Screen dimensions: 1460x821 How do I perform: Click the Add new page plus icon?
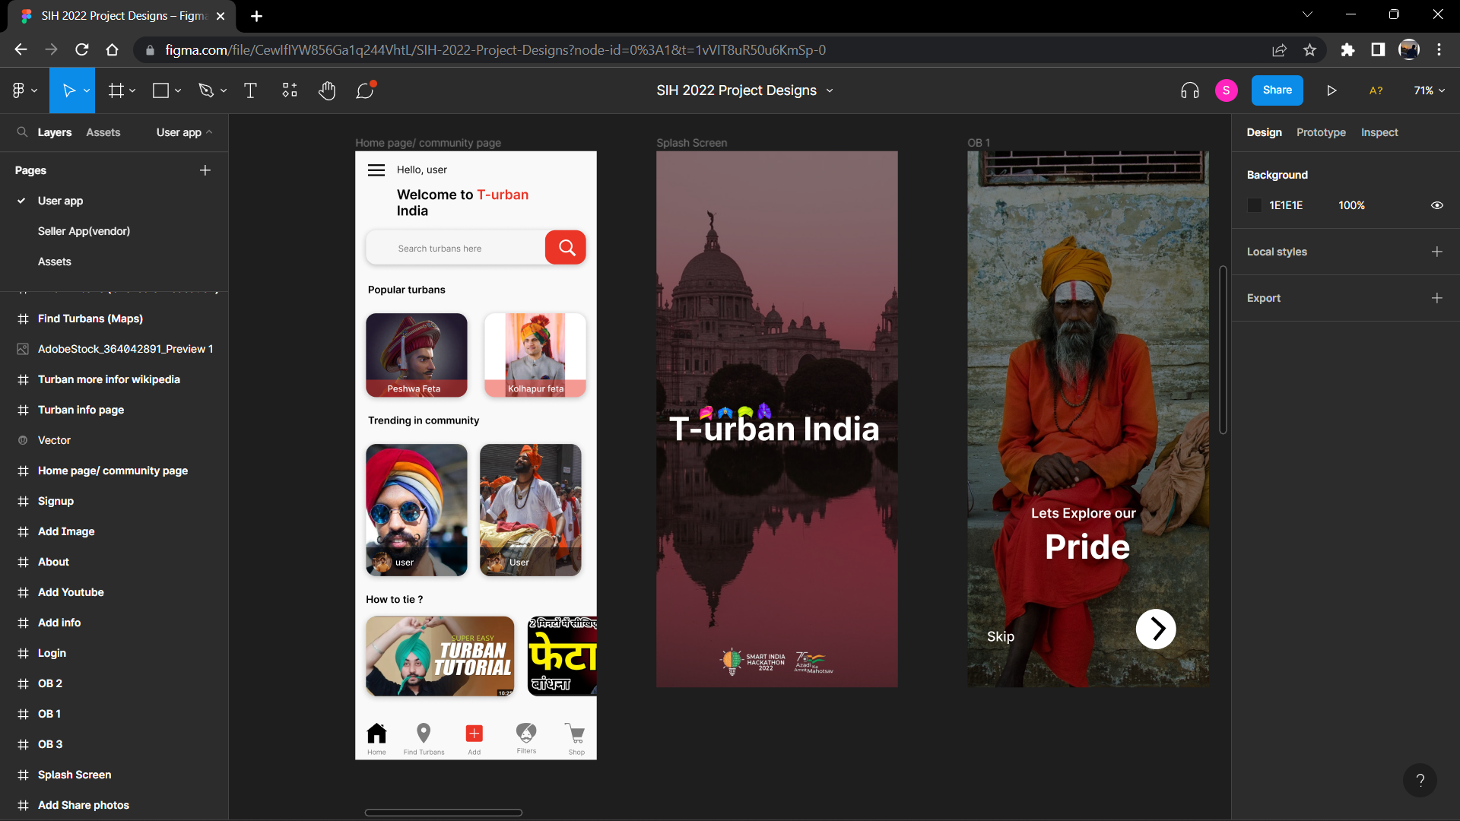point(205,170)
